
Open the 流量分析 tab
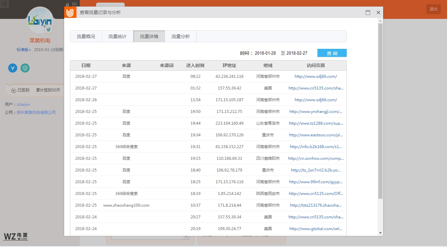[x=181, y=36]
